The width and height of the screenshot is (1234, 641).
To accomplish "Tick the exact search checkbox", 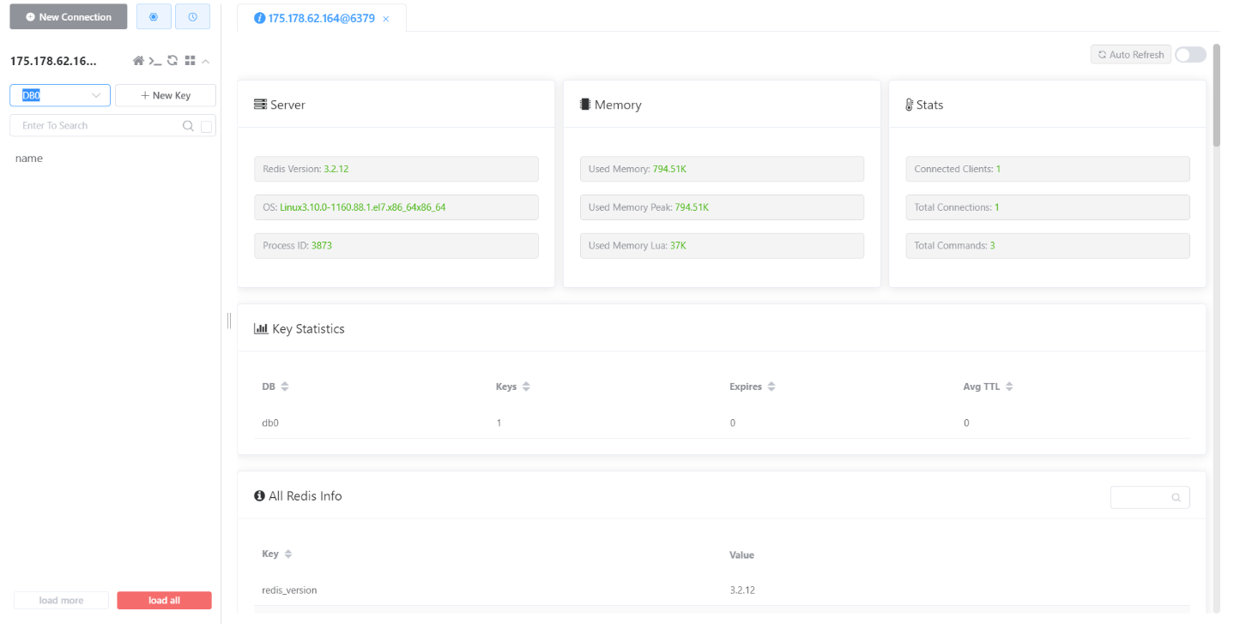I will coord(206,126).
